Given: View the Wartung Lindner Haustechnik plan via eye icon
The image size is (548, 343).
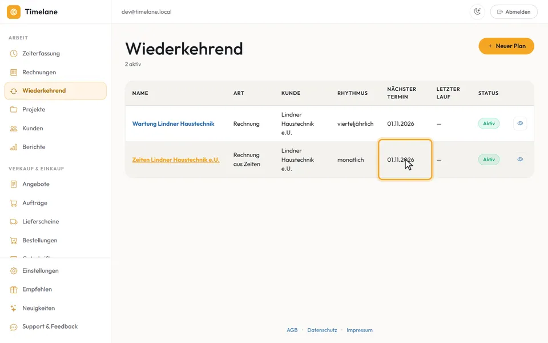Looking at the screenshot, I should click(x=520, y=123).
